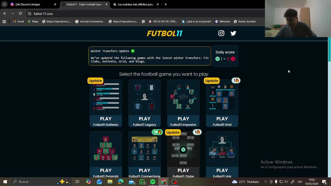Click the Daily score panel
Image resolution: width=331 pixels, height=186 pixels.
pyautogui.click(x=225, y=56)
